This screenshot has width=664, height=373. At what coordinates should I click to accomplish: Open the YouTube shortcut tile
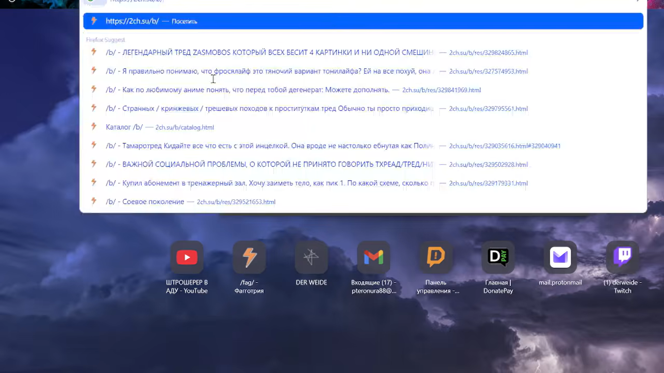pyautogui.click(x=187, y=257)
